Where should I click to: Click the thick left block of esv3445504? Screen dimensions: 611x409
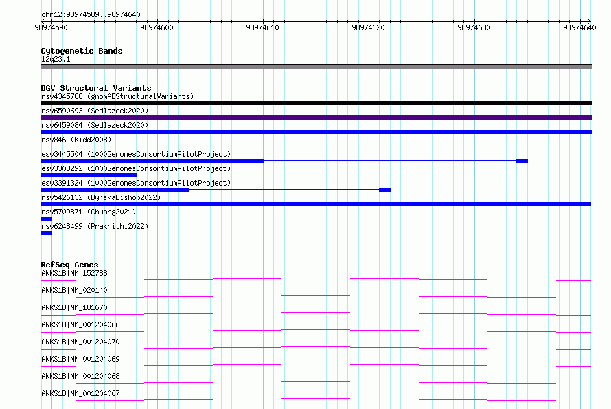(152, 161)
